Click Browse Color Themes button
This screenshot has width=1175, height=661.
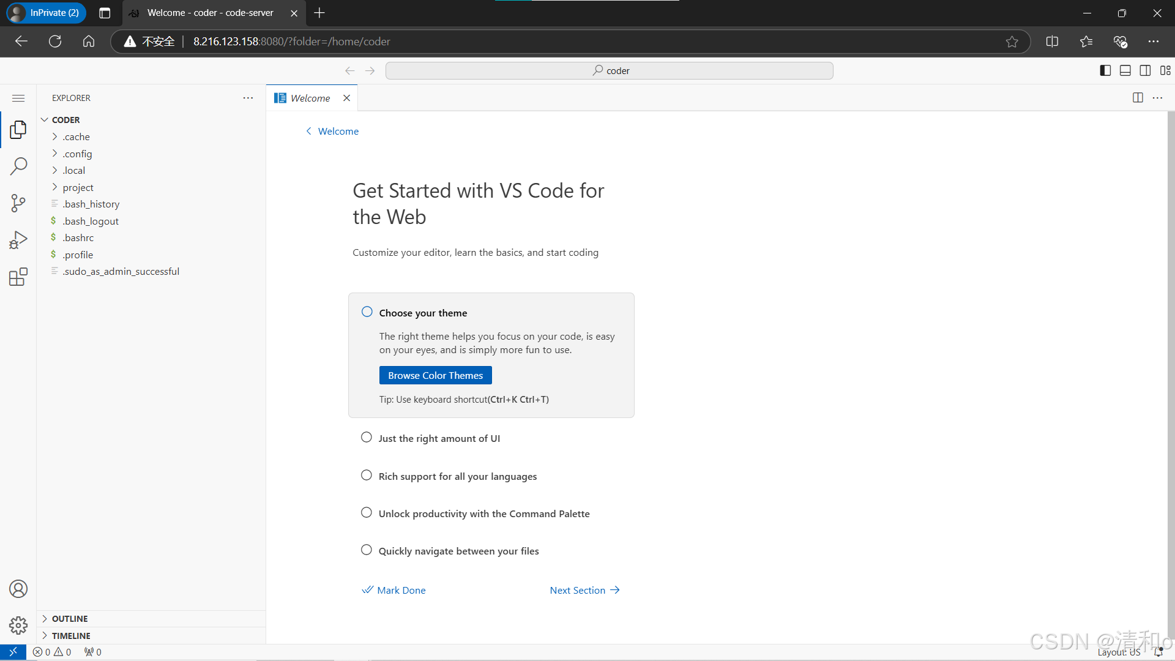tap(435, 375)
